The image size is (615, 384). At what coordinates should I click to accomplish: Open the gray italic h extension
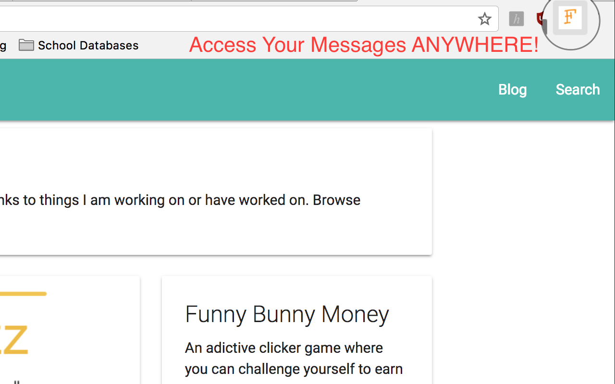tap(517, 19)
